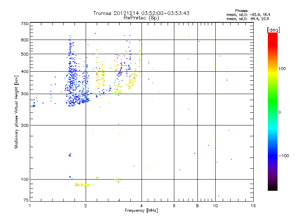Click the mean, sd,X: 84.4, 20.9 line
The image size is (298, 224).
coord(248,19)
